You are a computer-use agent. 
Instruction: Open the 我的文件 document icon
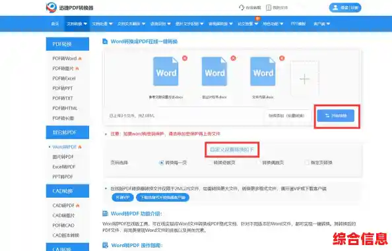click(269, 7)
